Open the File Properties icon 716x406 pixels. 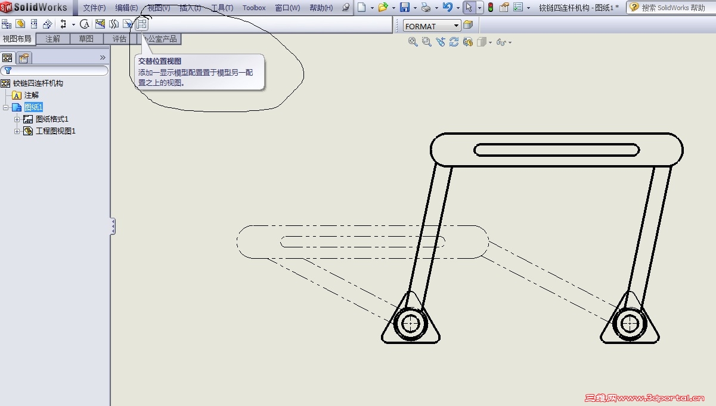(504, 8)
